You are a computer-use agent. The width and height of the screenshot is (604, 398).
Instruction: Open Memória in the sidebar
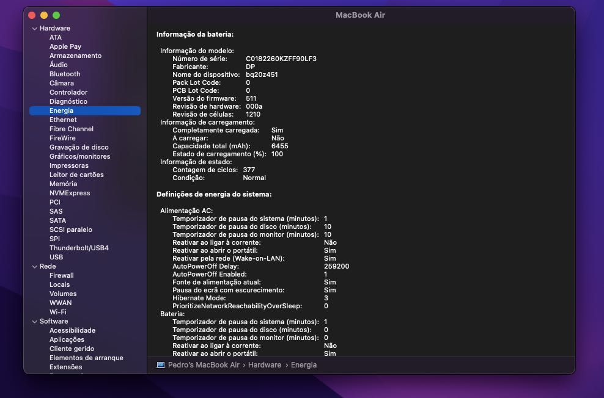[63, 184]
